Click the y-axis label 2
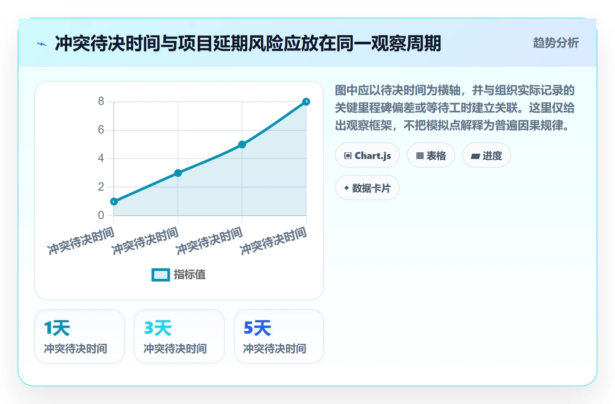Image resolution: width=615 pixels, height=404 pixels. pyautogui.click(x=101, y=187)
